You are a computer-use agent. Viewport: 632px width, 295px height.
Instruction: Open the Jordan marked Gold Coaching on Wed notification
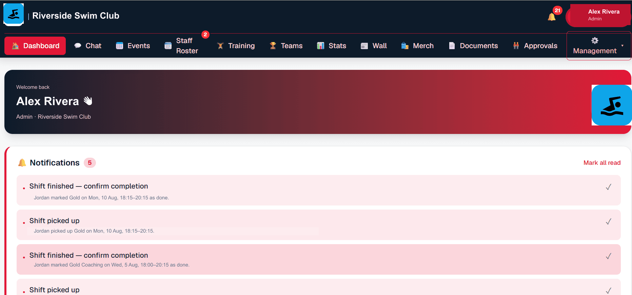[x=319, y=259]
